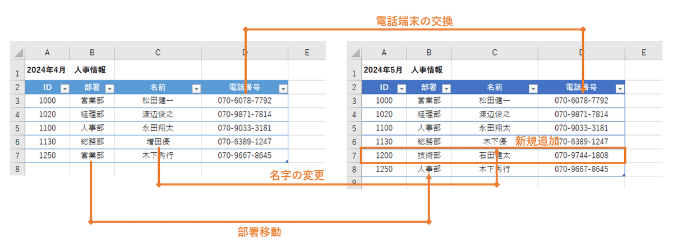Select 070-9667-8645 cell in April sheet
The image size is (673, 247).
(x=245, y=155)
